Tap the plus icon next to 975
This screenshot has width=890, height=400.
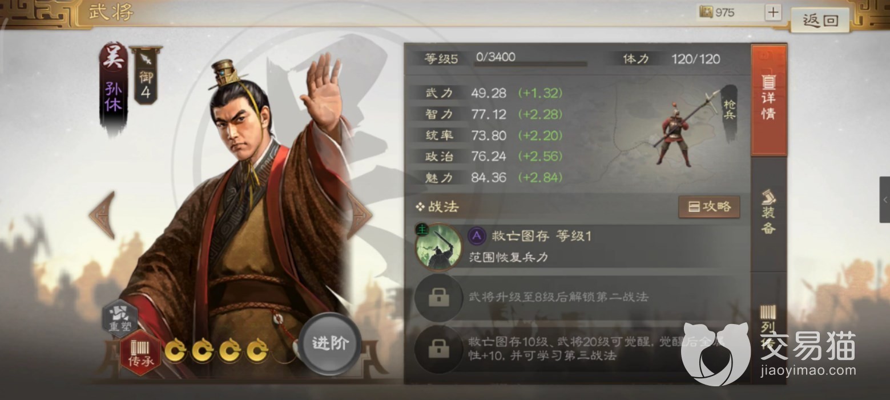coord(772,13)
